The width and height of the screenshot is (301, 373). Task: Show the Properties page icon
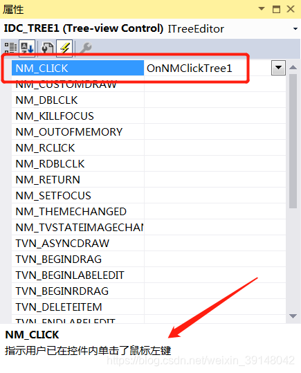click(47, 48)
